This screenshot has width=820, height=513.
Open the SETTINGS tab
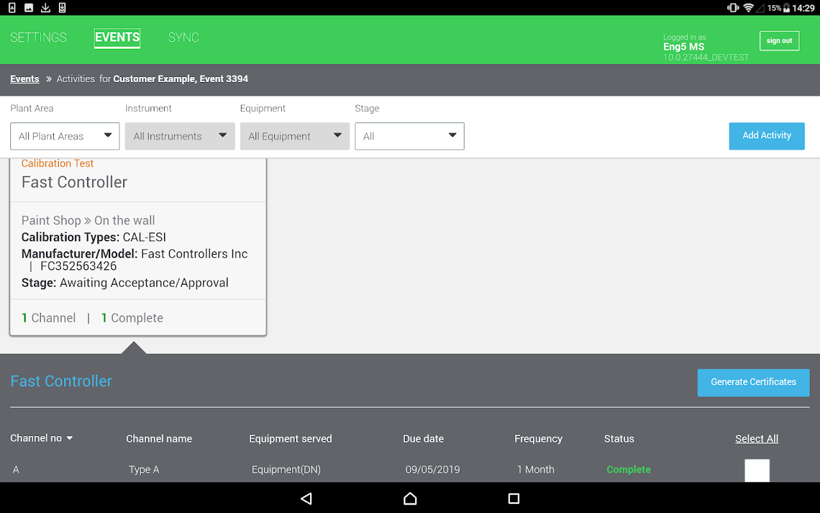(x=38, y=38)
